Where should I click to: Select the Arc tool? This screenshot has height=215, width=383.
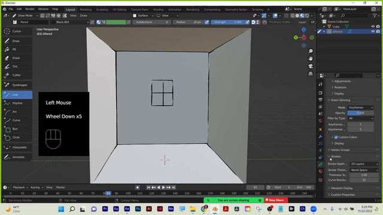pyautogui.click(x=17, y=112)
